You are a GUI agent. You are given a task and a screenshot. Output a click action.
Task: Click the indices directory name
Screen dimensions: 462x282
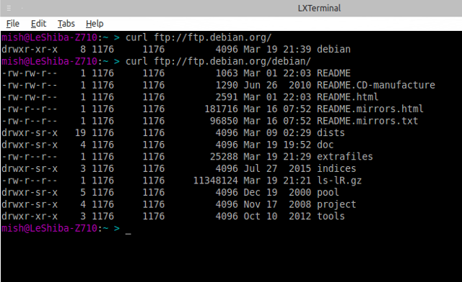click(336, 168)
